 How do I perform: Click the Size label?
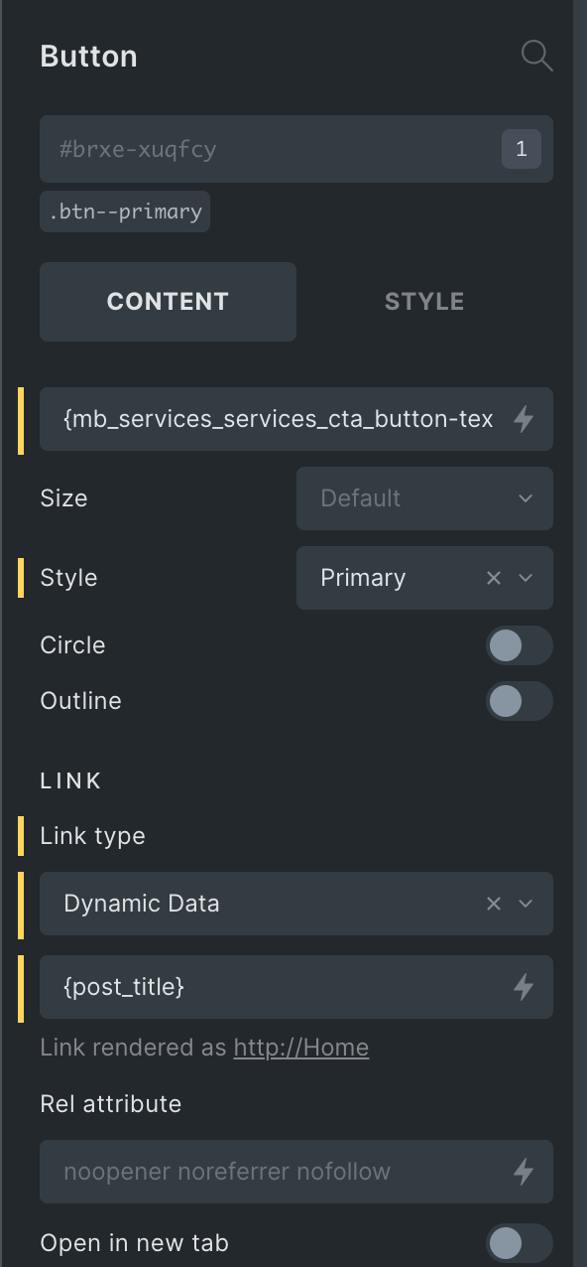[63, 498]
